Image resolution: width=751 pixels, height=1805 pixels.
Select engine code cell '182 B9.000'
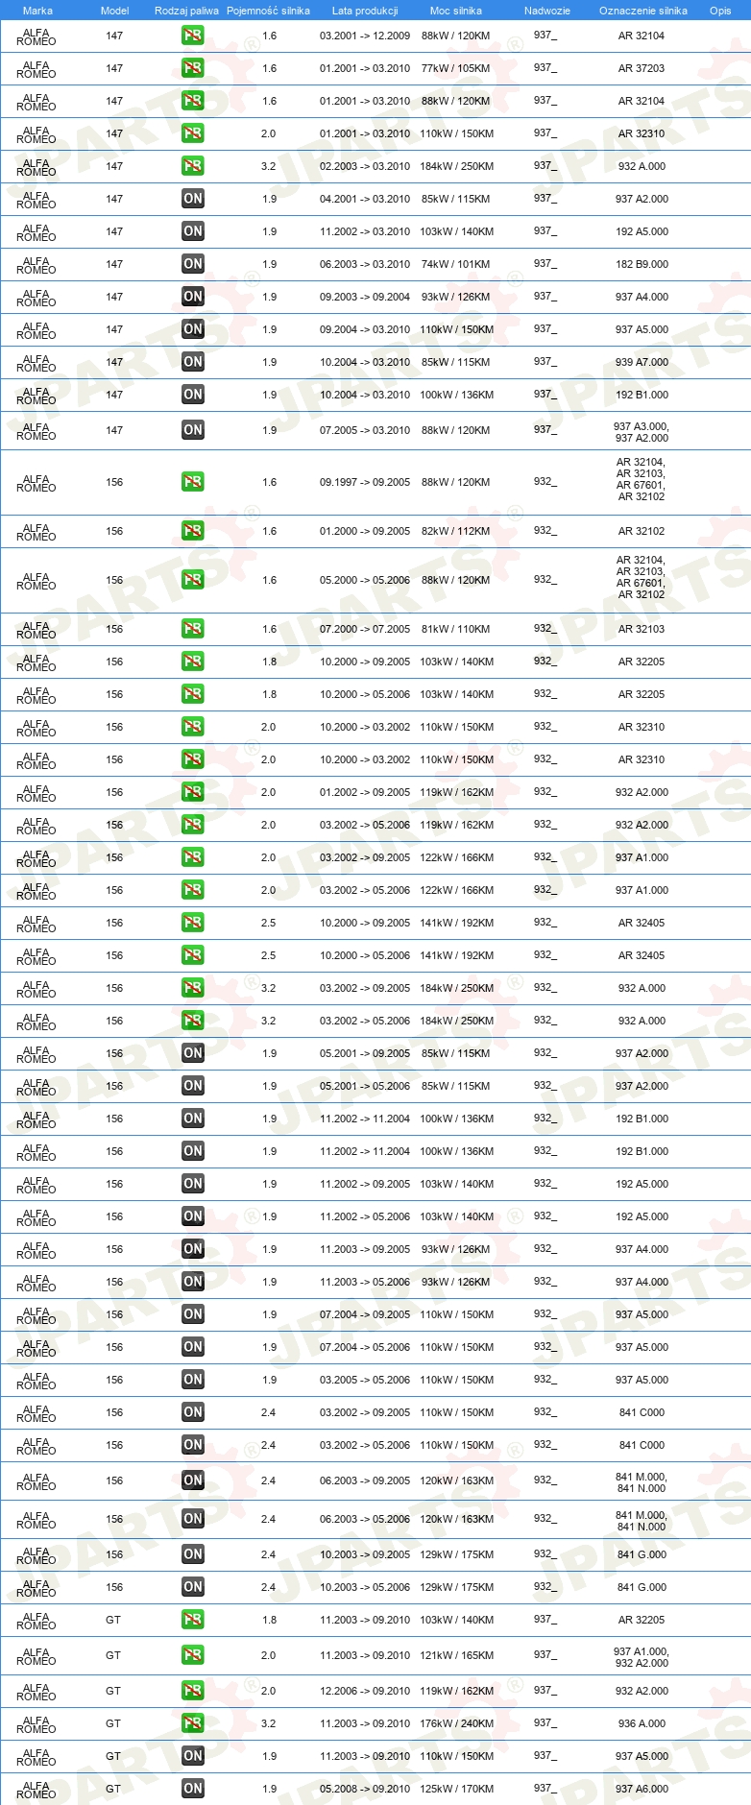pos(642,264)
